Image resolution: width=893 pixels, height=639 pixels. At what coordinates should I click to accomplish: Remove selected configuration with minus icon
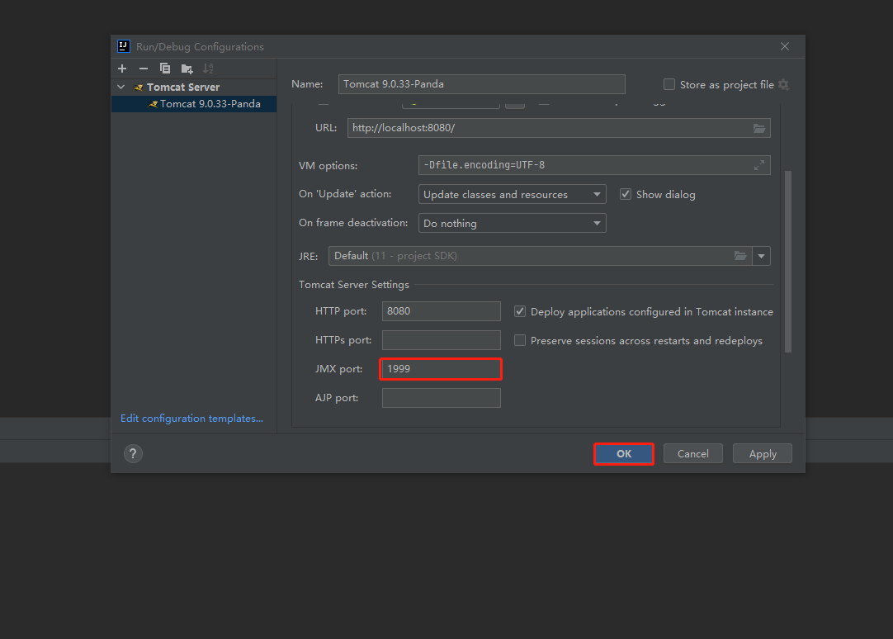point(144,69)
